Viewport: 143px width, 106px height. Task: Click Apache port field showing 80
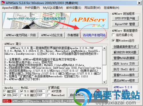[x=15, y=91]
